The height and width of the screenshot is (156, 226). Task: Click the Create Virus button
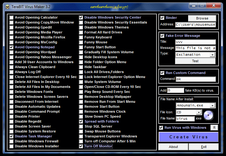coord(188,137)
